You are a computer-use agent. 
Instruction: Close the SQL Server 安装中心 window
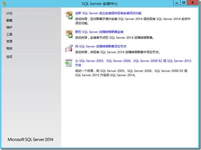[193, 3]
